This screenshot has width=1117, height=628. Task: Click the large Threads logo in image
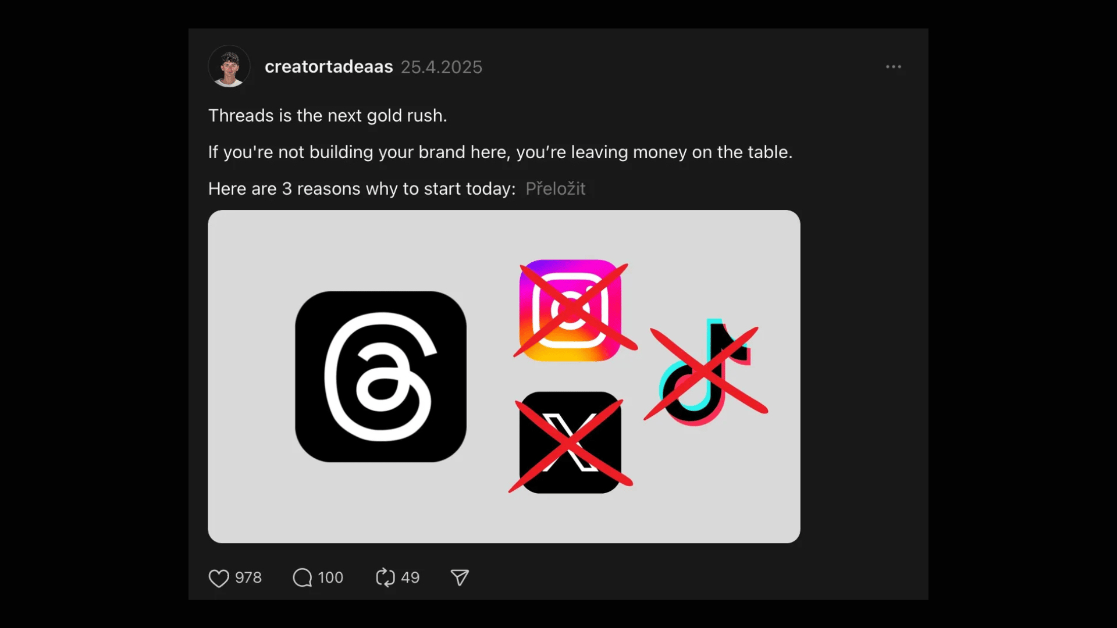[x=380, y=377]
